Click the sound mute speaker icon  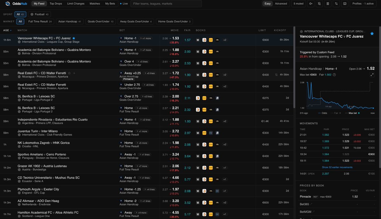pyautogui.click(x=311, y=4)
